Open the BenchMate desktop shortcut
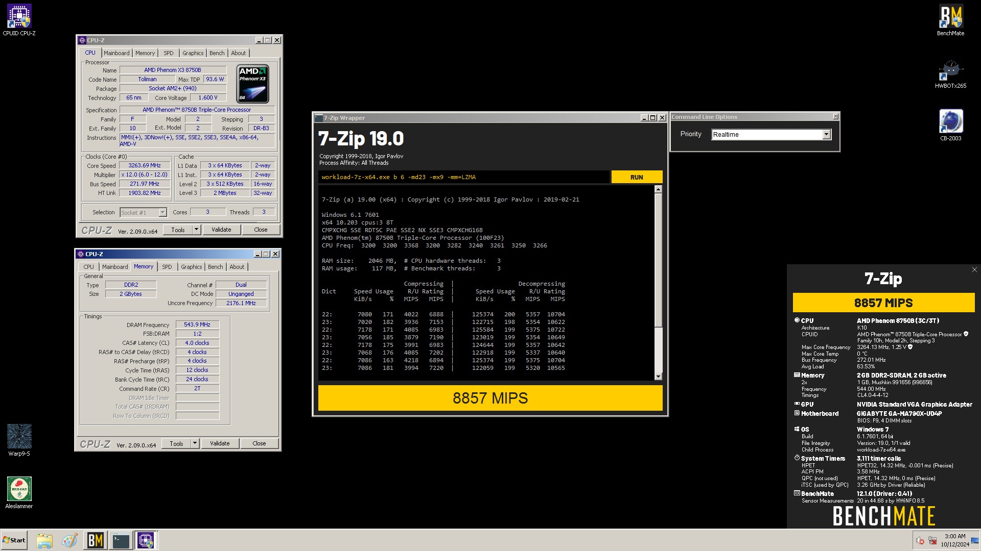Screen dimensions: 981x551 950,19
